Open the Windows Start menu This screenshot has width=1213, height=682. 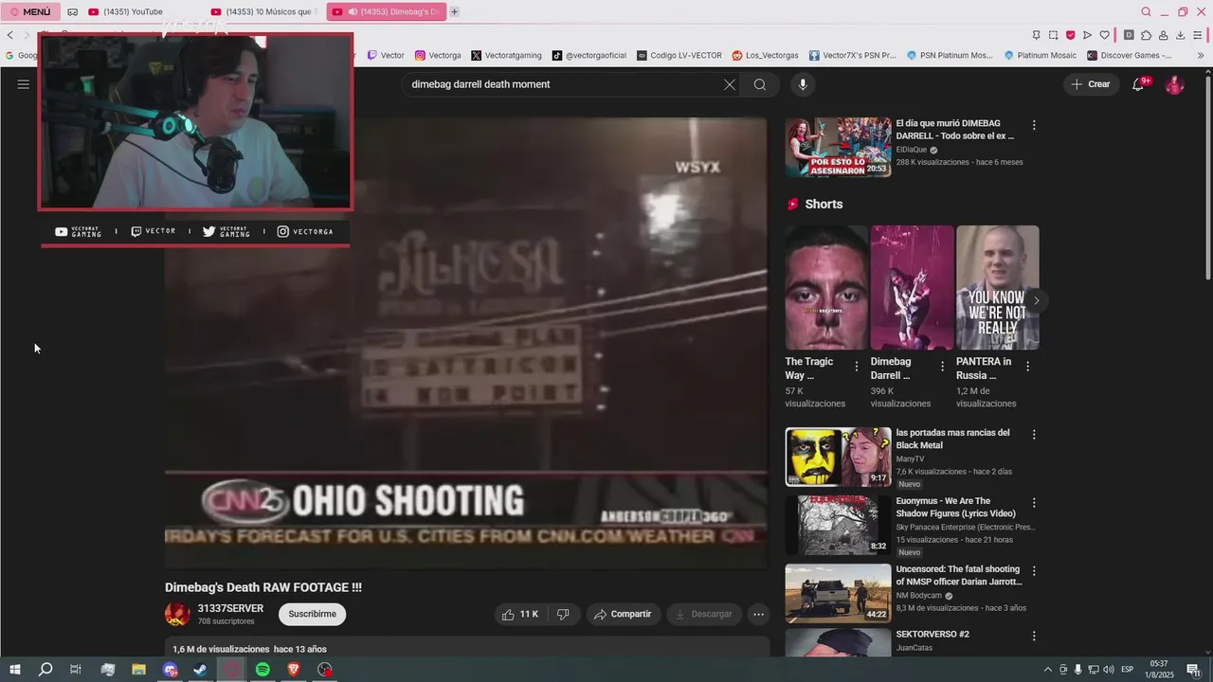tap(14, 670)
